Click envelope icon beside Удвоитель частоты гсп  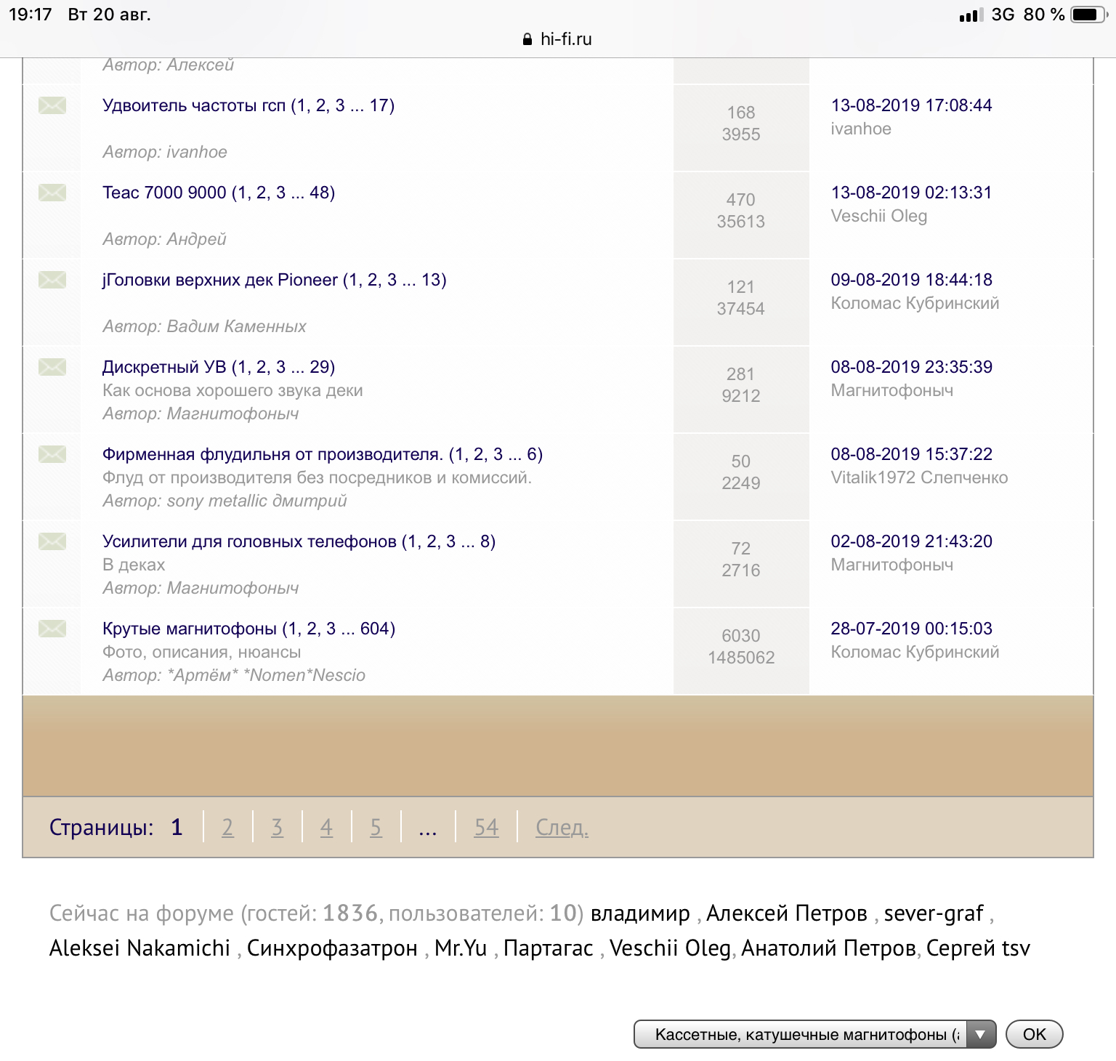[x=52, y=105]
